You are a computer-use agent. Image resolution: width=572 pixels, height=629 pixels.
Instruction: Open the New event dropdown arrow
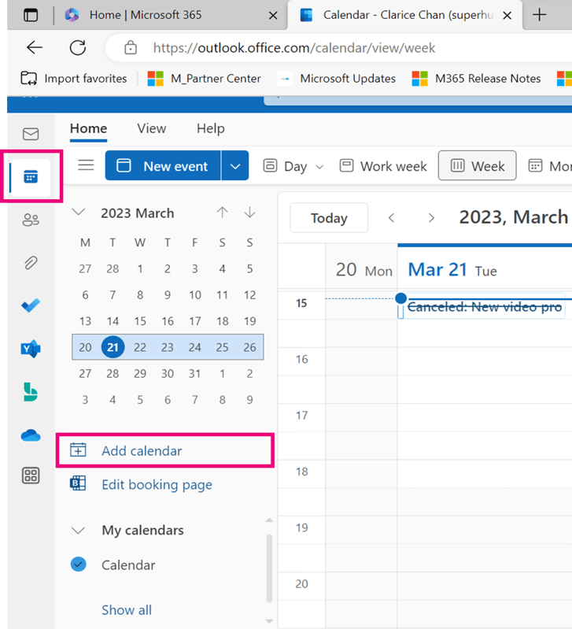pyautogui.click(x=234, y=166)
